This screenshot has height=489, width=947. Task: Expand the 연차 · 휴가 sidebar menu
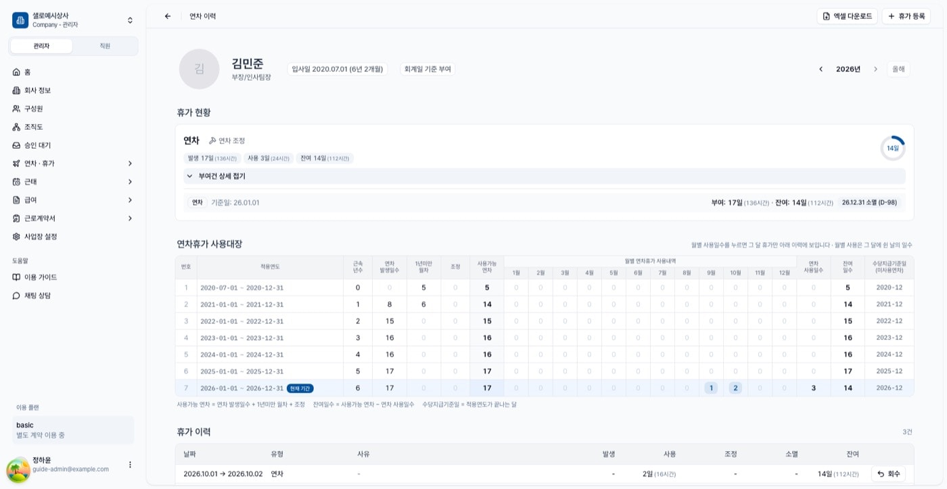73,163
